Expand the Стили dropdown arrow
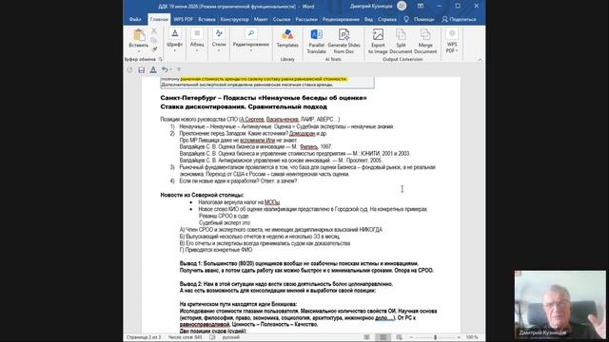Viewport: 609px width, 342px height. point(219,50)
